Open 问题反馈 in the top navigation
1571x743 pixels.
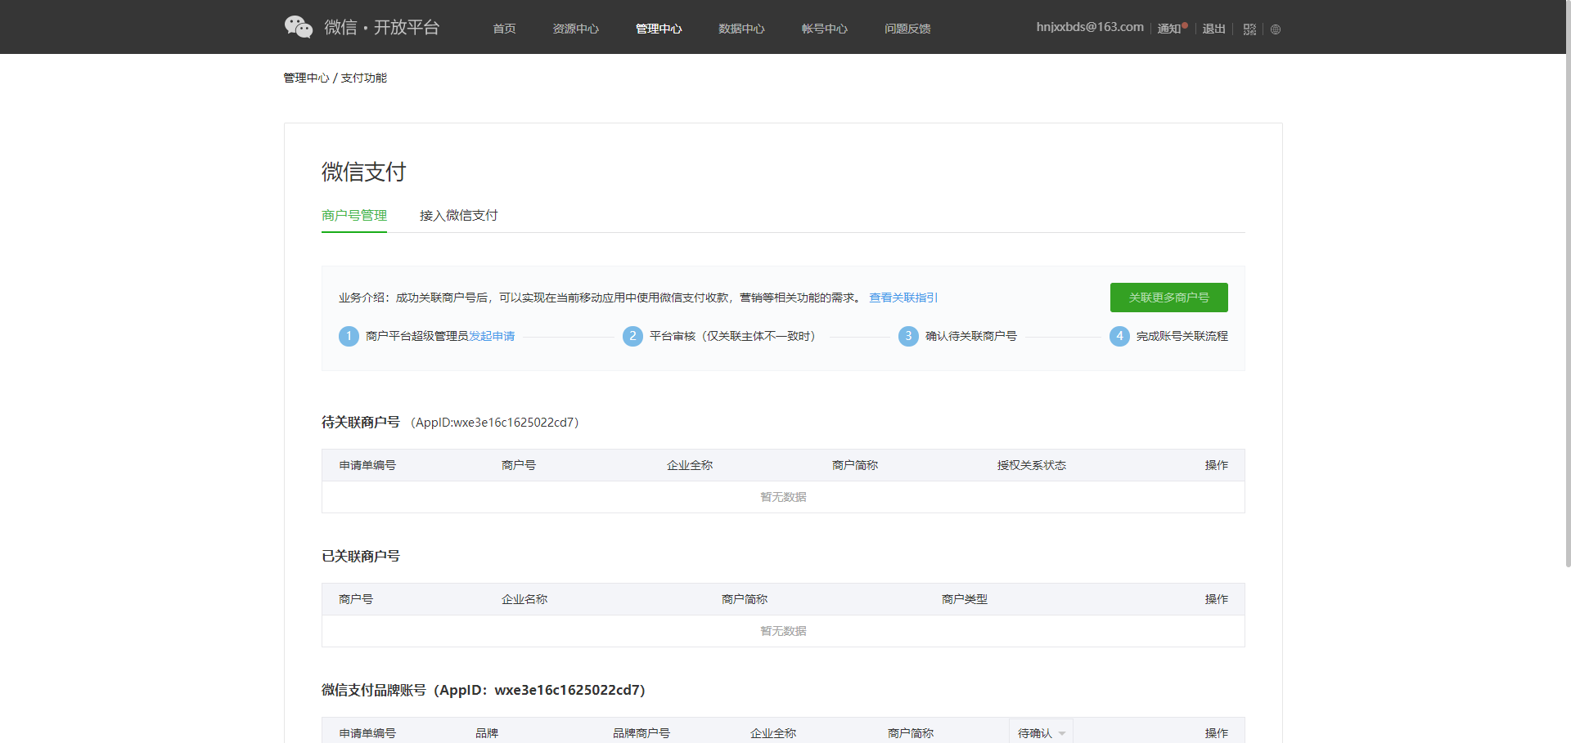click(907, 29)
